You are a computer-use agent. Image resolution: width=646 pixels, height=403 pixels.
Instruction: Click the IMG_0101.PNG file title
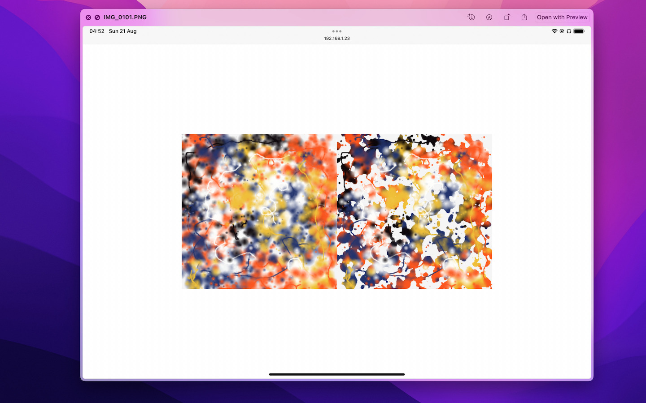tap(125, 17)
